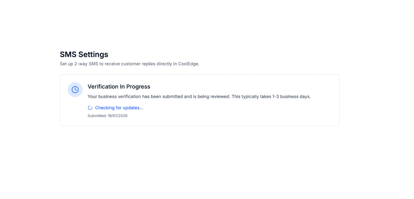Click the loading spinner beside Checking for updates
Screen dimensions: 414x199
click(90, 108)
